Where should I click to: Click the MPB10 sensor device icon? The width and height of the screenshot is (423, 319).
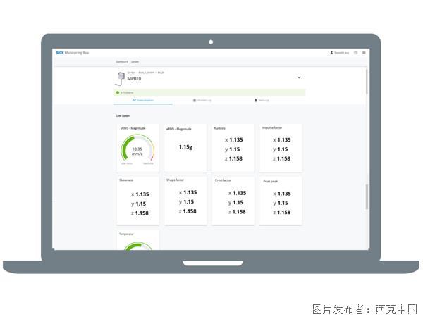(x=120, y=77)
